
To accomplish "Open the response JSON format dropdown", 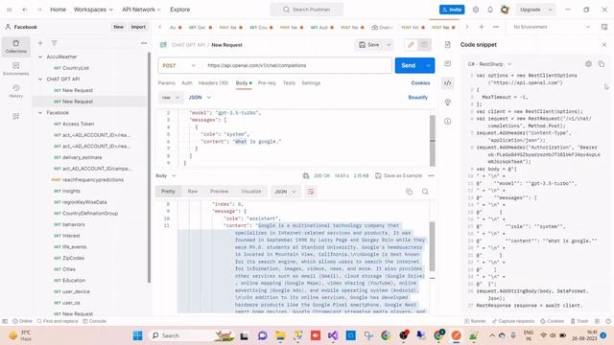I will pyautogui.click(x=285, y=192).
